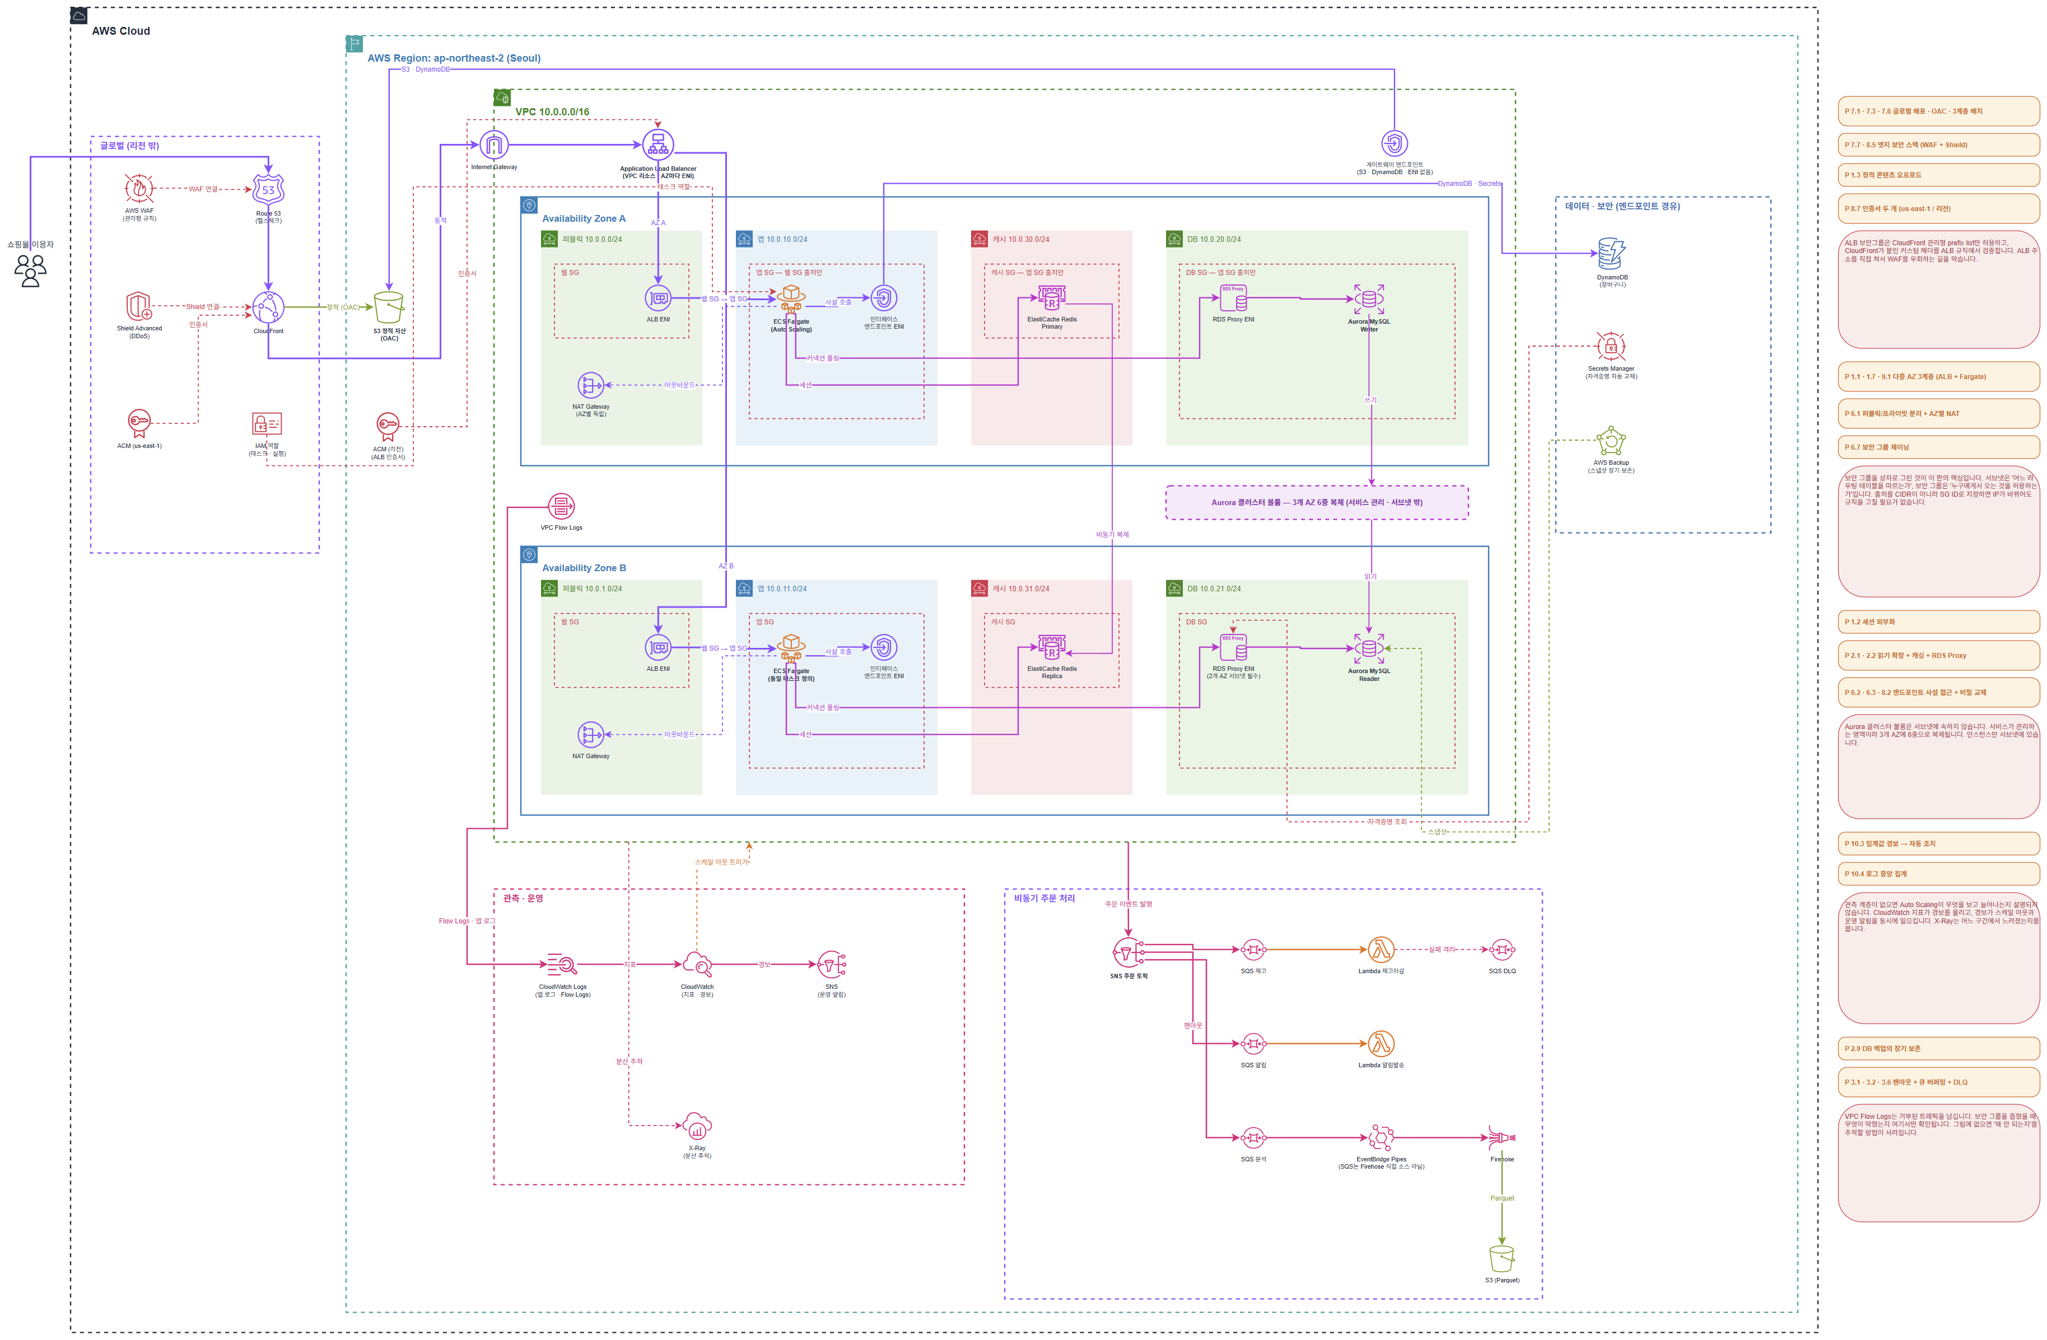Viewport: 2047px width, 1340px height.
Task: Select the SQS 알림 queue icon
Action: [x=1253, y=1044]
